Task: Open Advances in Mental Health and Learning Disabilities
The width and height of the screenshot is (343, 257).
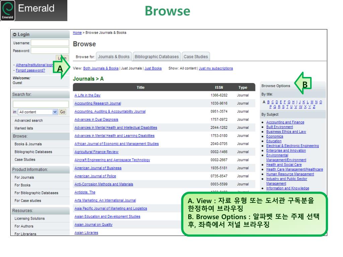Action: tap(115, 136)
